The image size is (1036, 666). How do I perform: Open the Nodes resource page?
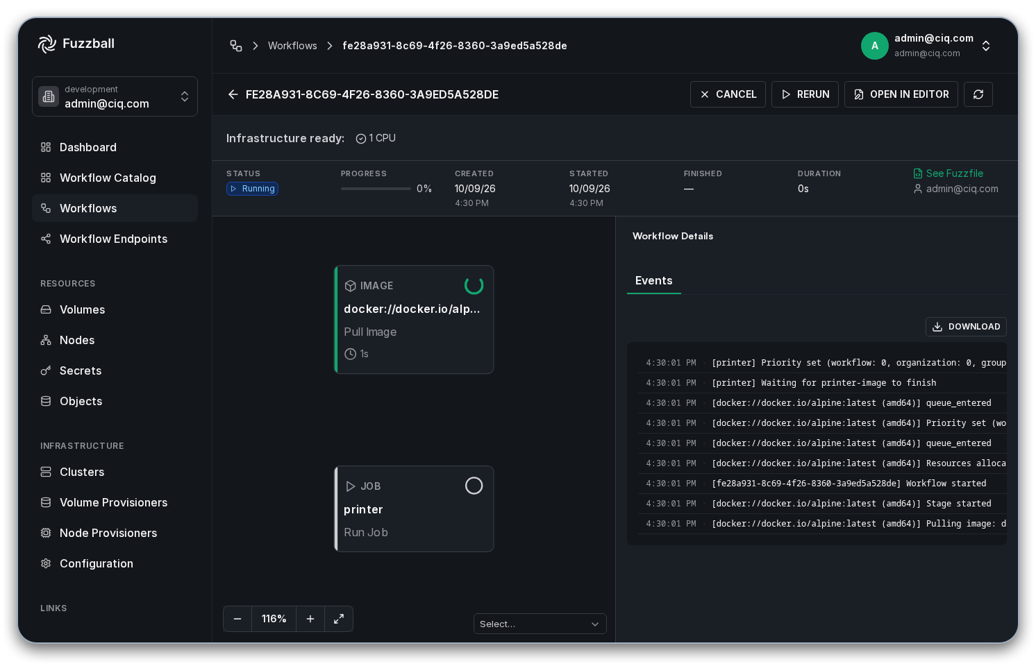click(115, 340)
